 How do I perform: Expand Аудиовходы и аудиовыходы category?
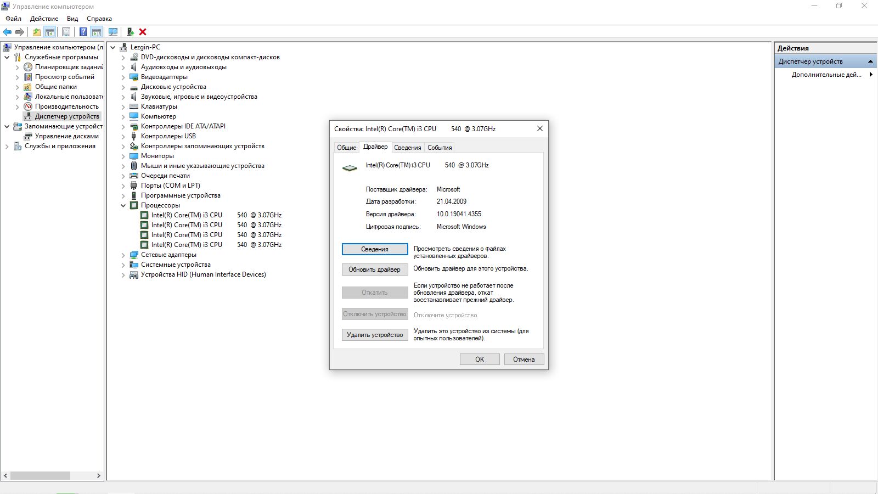tap(123, 67)
